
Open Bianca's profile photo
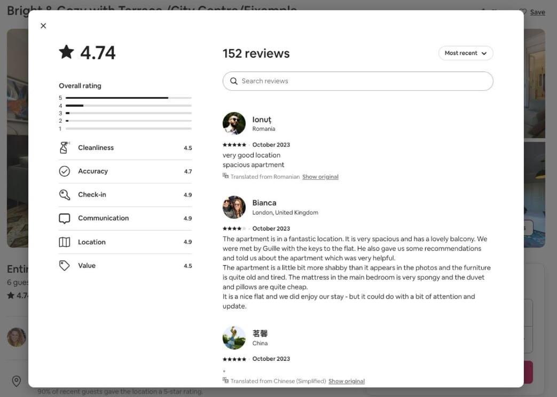tap(234, 207)
